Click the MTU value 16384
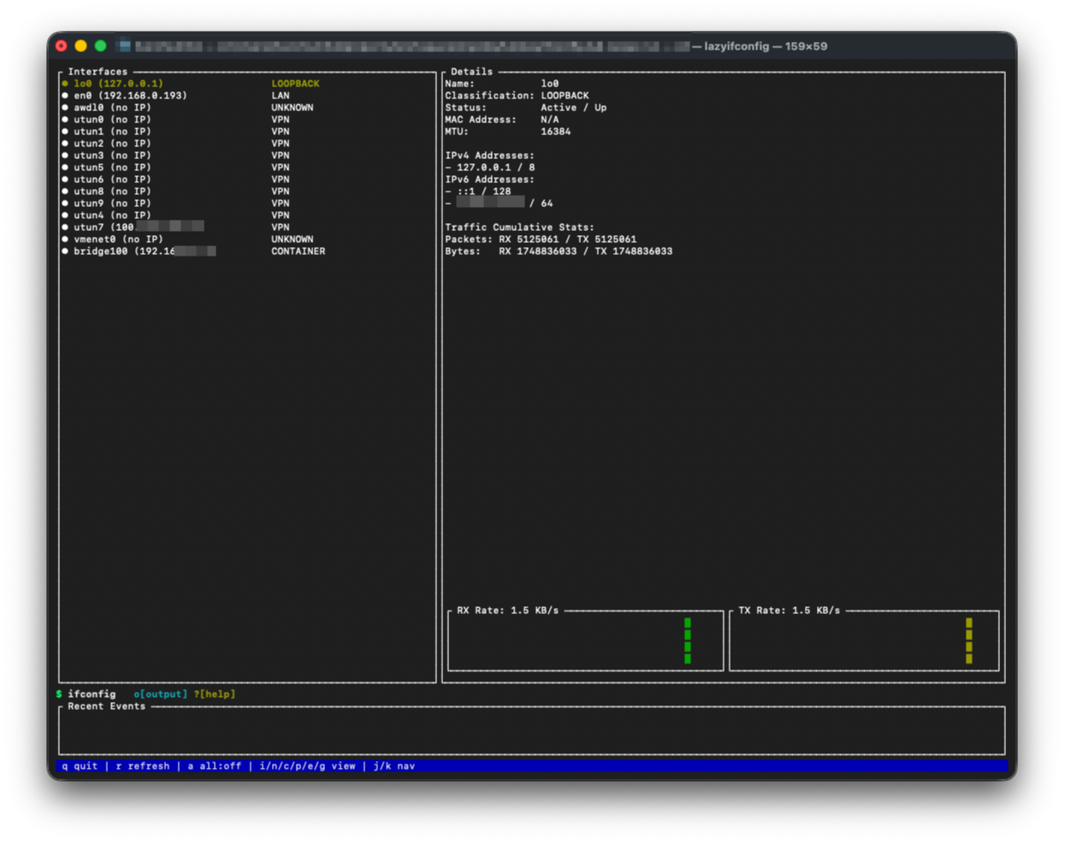Screen dimensions: 1065x844 click(x=555, y=132)
